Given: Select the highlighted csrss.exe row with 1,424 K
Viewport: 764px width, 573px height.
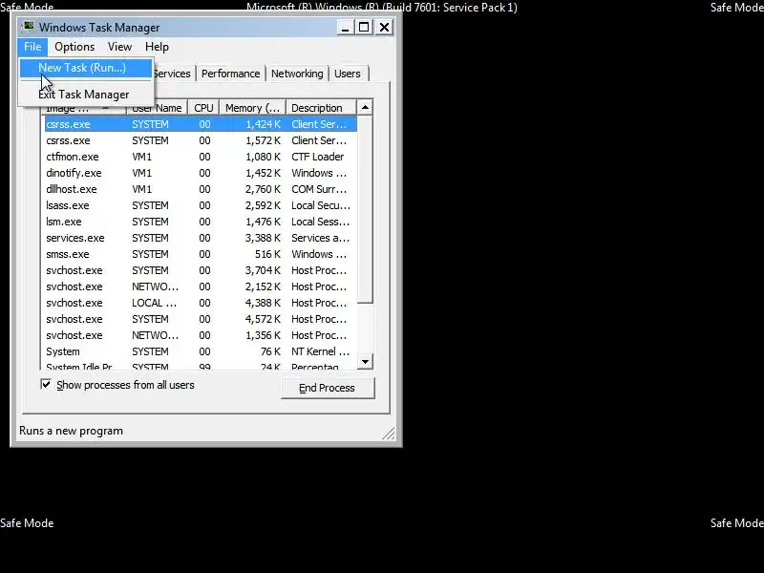Looking at the screenshot, I should coord(201,124).
